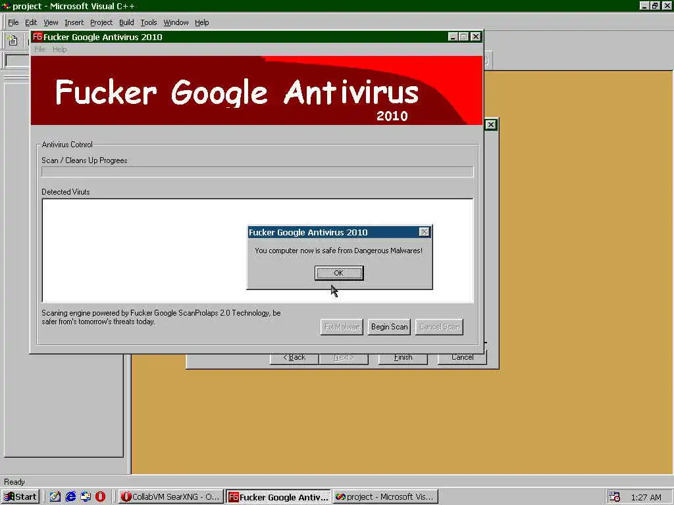The width and height of the screenshot is (674, 505).
Task: Maximize the Fucker Google Antivirus 2010 window
Action: 463,37
